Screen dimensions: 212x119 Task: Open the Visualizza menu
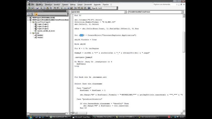(x=48, y=5)
